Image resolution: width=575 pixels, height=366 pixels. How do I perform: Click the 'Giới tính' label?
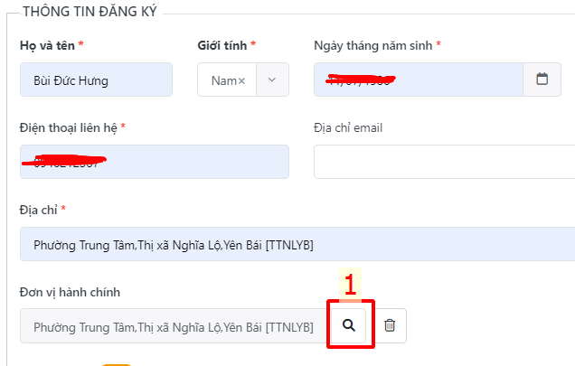pyautogui.click(x=222, y=45)
